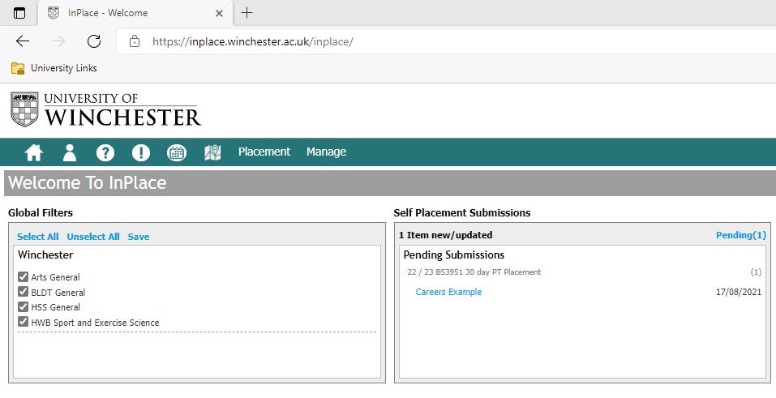Open the Careers Example submission
The width and height of the screenshot is (776, 398).
[x=448, y=292]
